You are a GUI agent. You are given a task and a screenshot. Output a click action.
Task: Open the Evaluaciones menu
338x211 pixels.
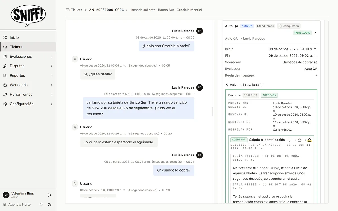pos(28,57)
